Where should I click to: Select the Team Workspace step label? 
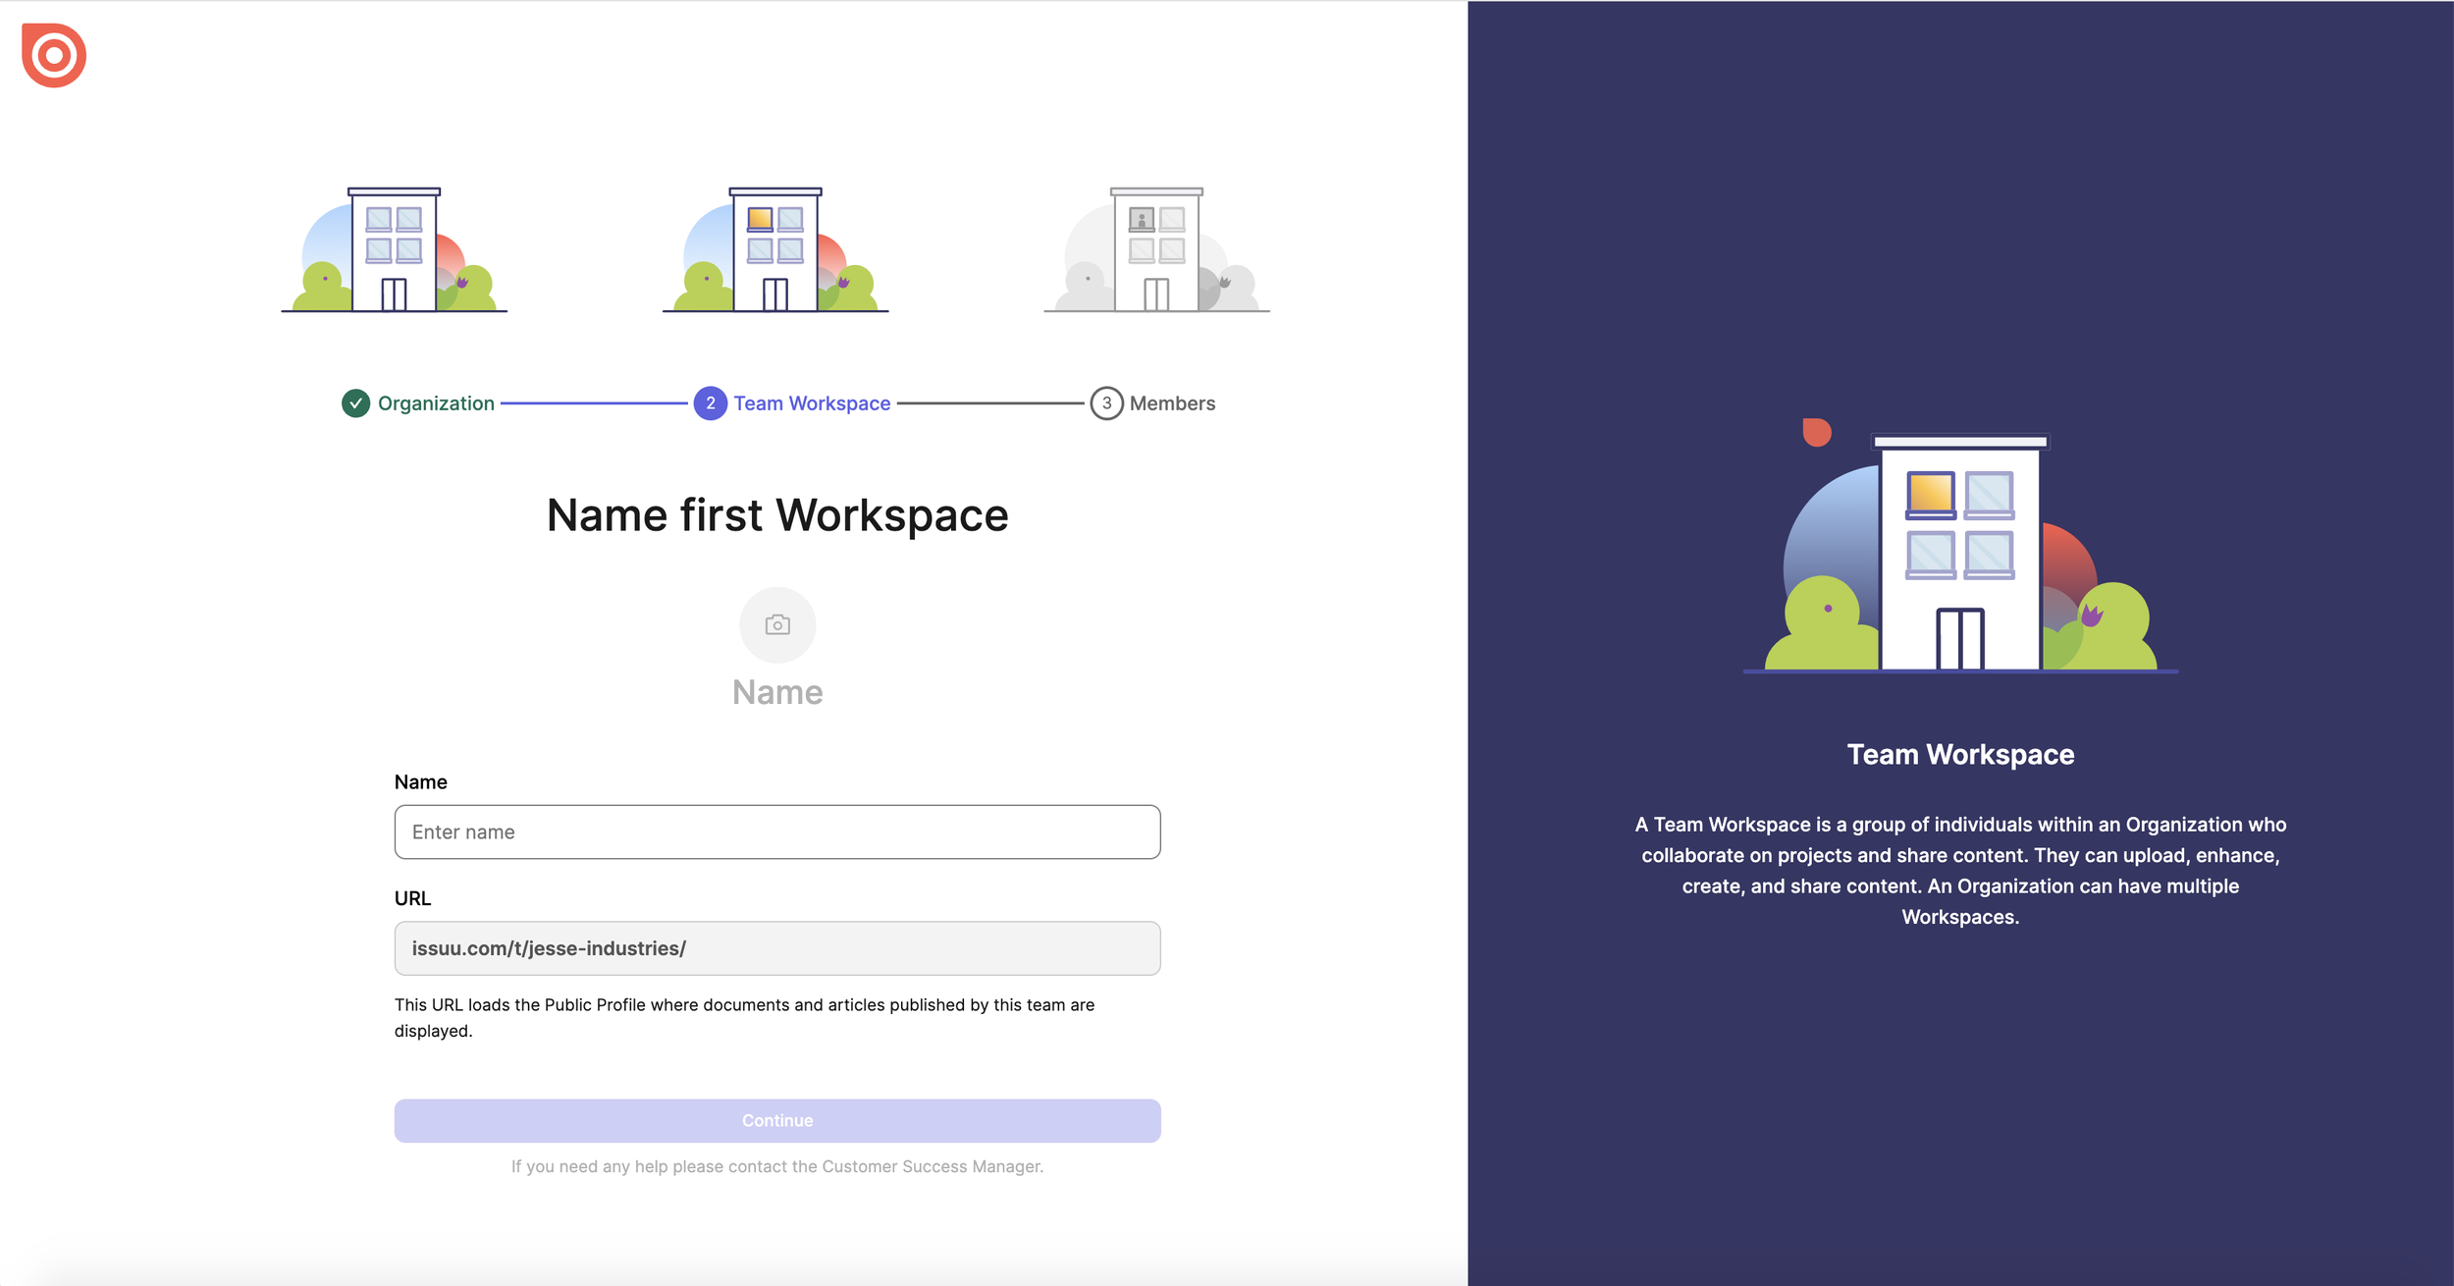pyautogui.click(x=812, y=403)
